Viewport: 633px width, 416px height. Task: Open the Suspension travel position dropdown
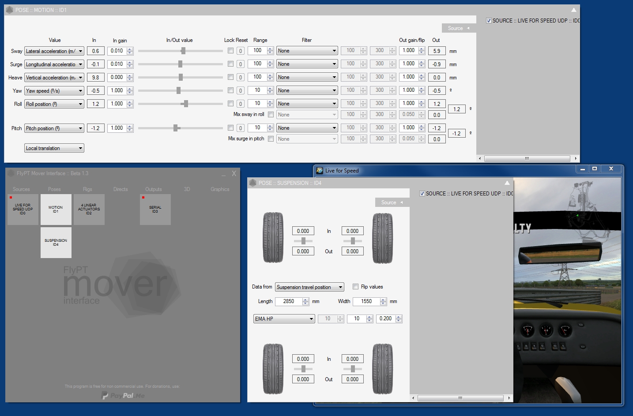tap(309, 287)
